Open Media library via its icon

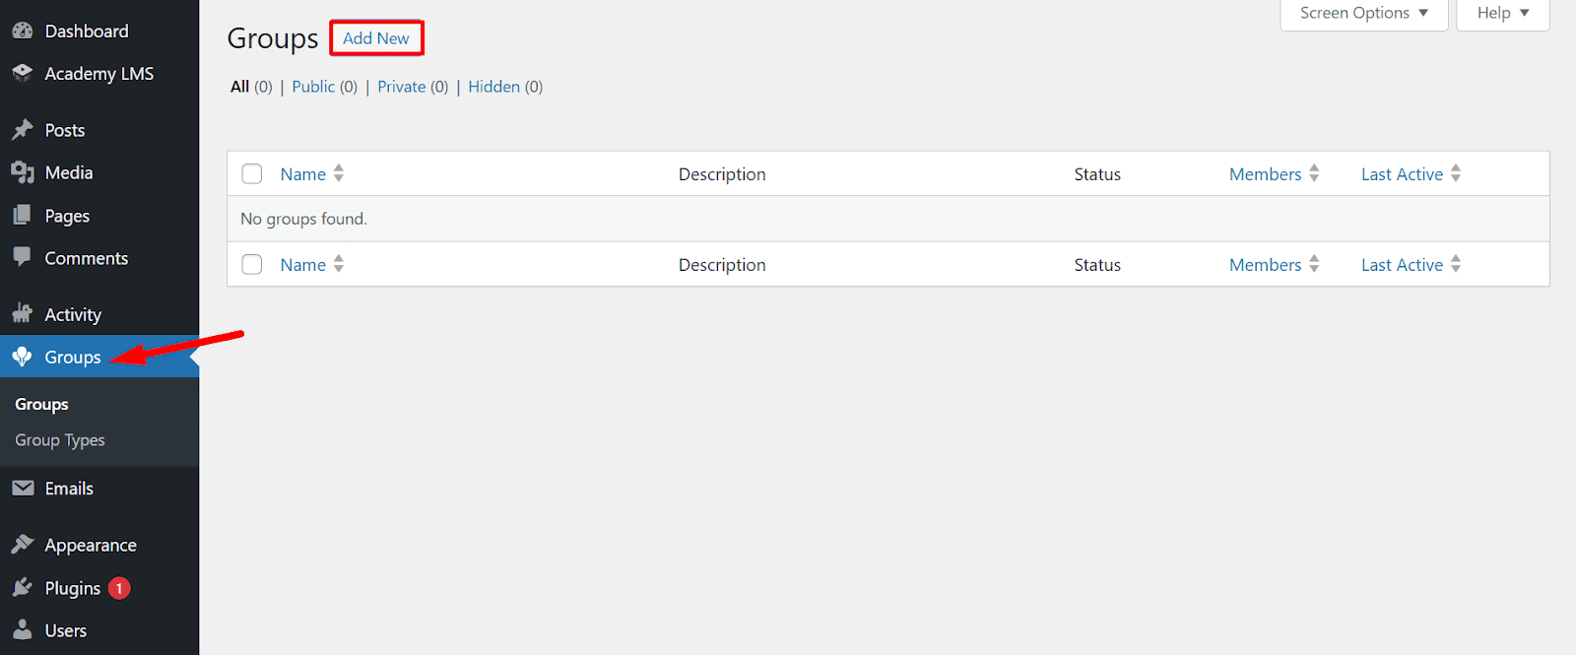(x=22, y=173)
